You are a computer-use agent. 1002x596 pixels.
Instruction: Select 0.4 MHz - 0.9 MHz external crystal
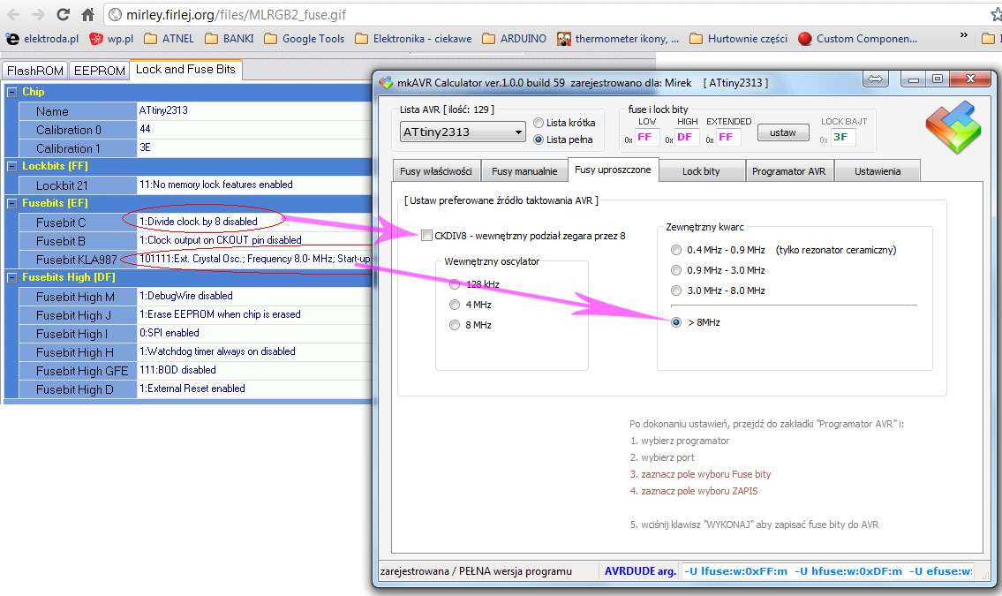676,250
